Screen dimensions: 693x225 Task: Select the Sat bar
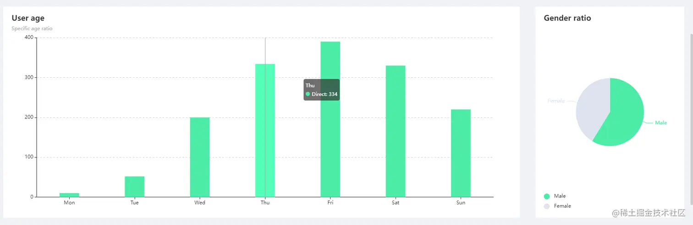click(396, 131)
